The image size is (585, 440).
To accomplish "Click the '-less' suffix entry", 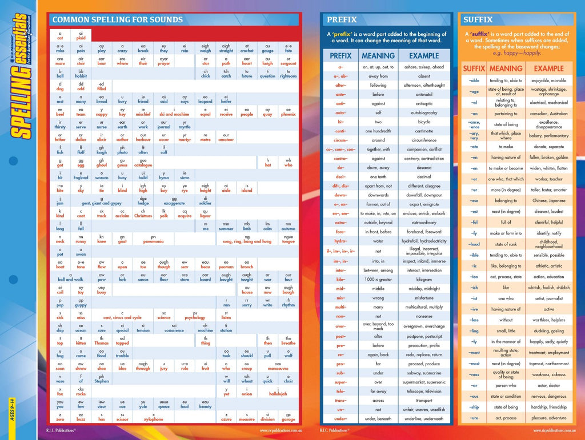I will tap(474, 320).
